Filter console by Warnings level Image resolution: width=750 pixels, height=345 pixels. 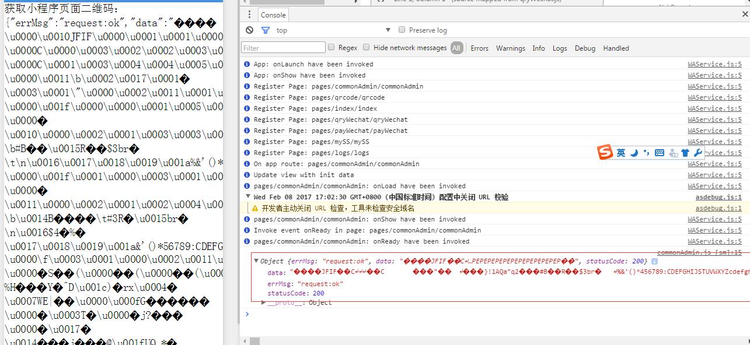(x=510, y=48)
